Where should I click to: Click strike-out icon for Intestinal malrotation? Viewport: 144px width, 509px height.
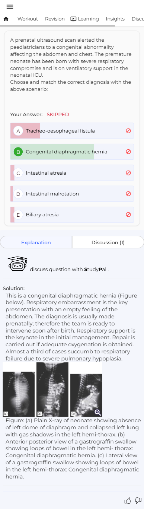[128, 194]
